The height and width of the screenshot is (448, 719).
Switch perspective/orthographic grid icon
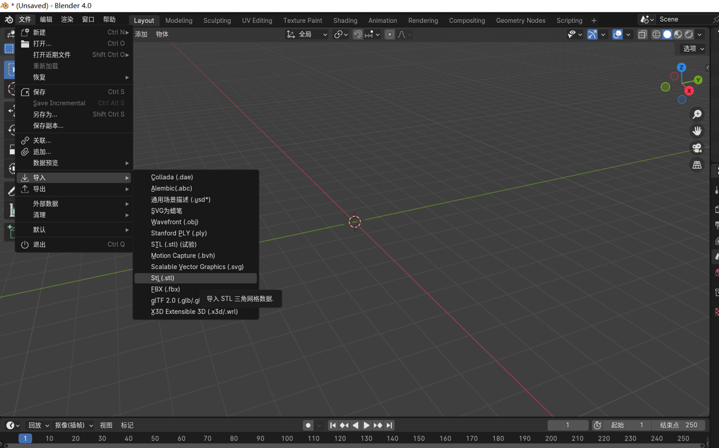point(697,165)
